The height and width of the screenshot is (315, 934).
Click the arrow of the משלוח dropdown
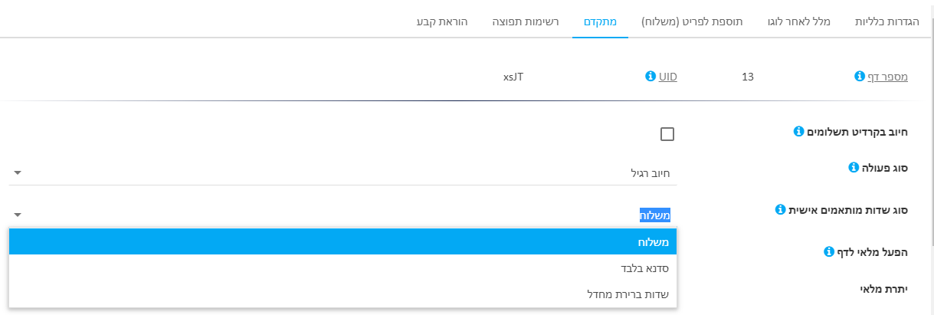18,215
